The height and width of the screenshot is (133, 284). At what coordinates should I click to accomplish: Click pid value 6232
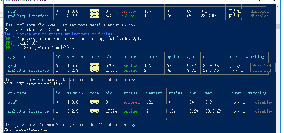pyautogui.click(x=110, y=16)
